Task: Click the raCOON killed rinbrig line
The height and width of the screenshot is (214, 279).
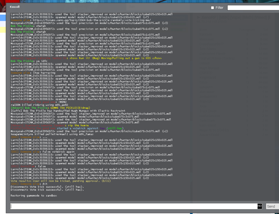Action: (x=39, y=105)
